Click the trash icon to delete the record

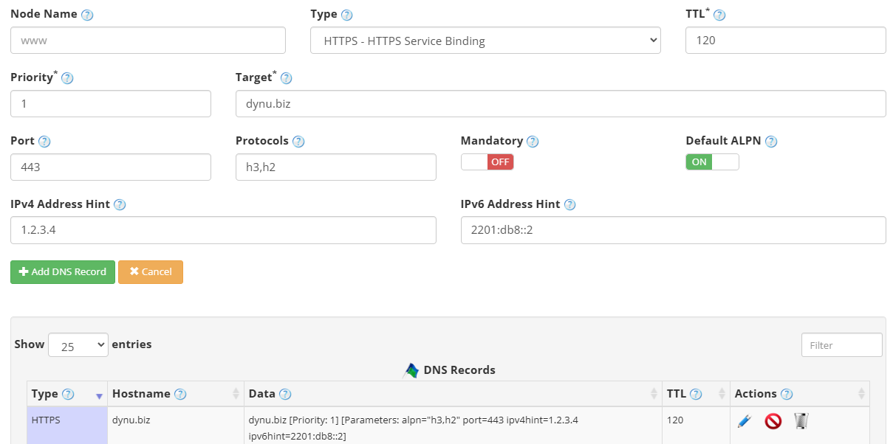click(801, 420)
